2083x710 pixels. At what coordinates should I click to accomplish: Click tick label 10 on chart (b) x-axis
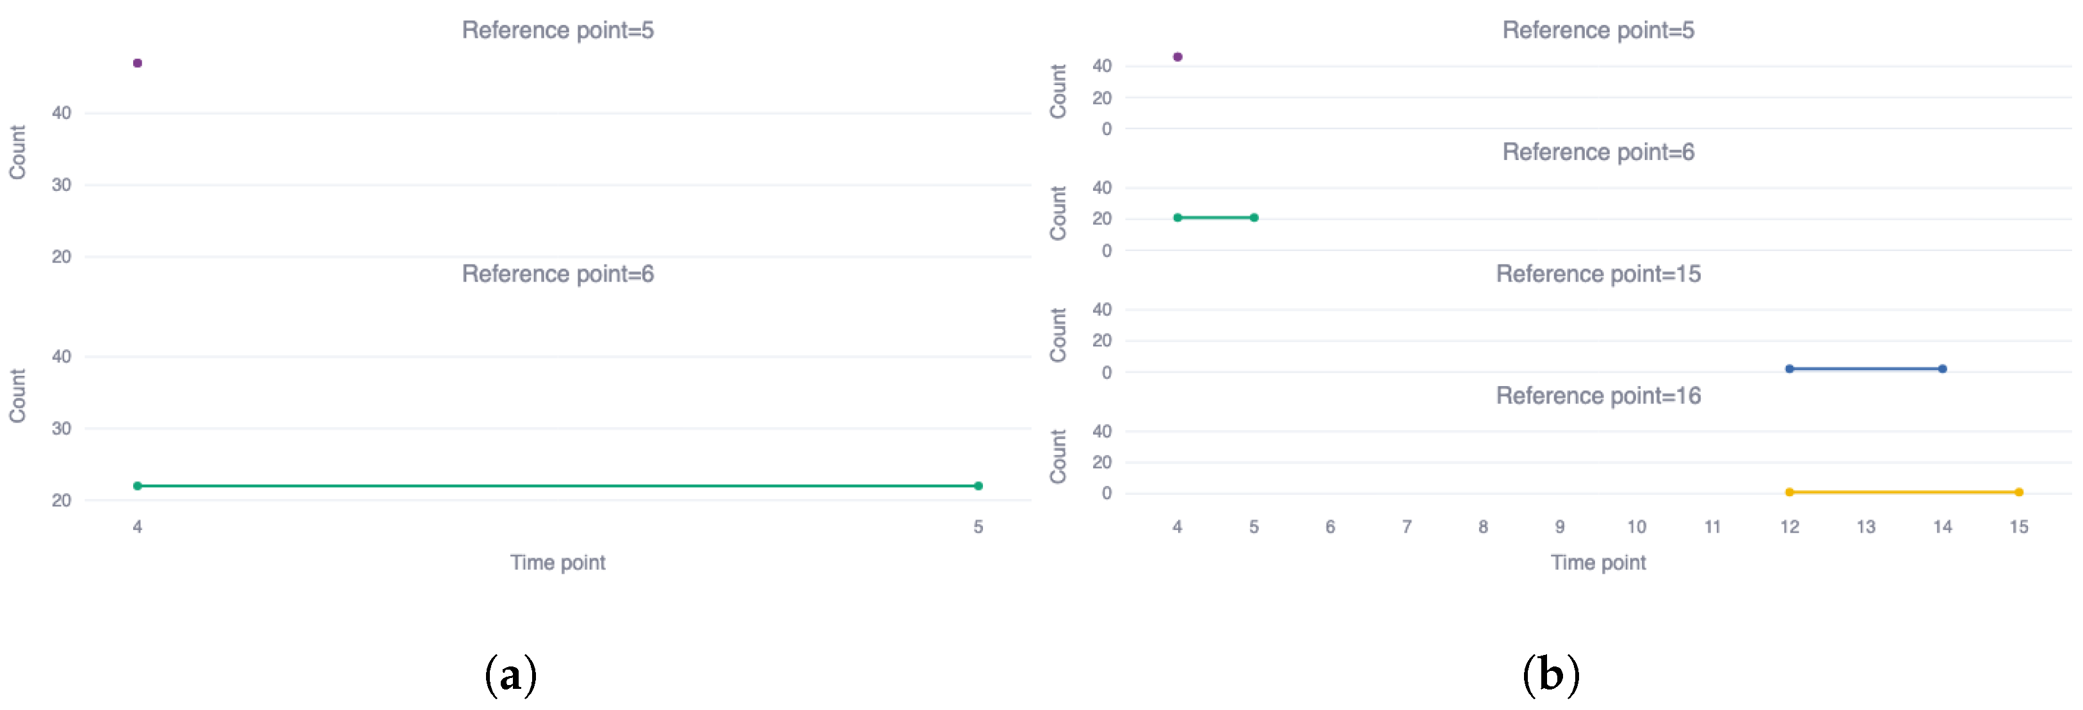click(1636, 528)
